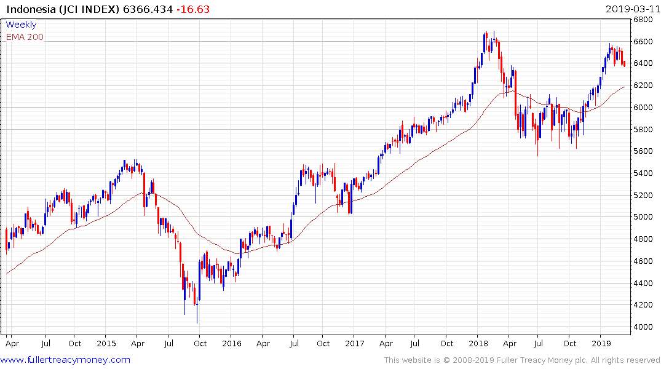Screen dimensions: 661x369
Task: Click the change value -16.63
Action: pos(192,9)
